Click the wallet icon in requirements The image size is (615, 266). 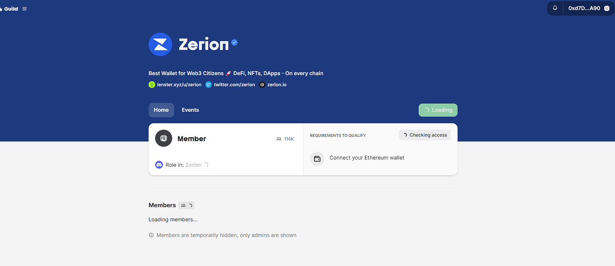tap(317, 158)
